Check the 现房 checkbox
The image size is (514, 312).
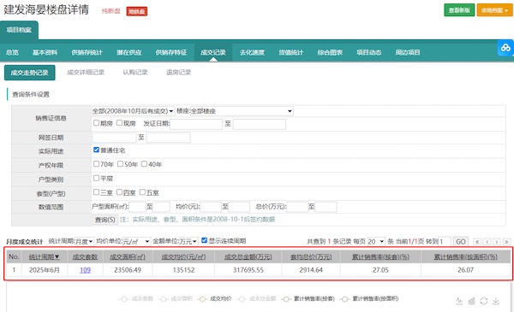pyautogui.click(x=119, y=123)
